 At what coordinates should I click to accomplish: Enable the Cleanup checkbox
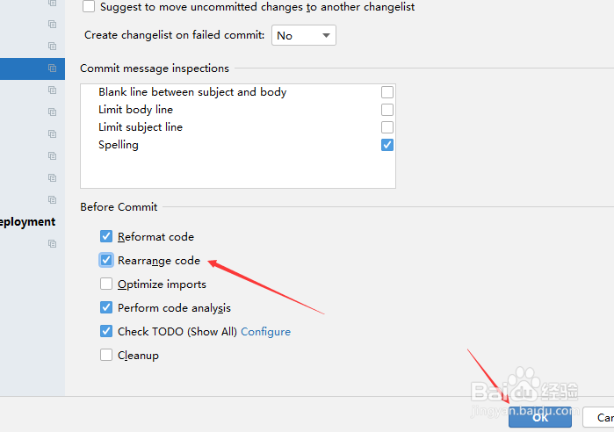pyautogui.click(x=106, y=355)
